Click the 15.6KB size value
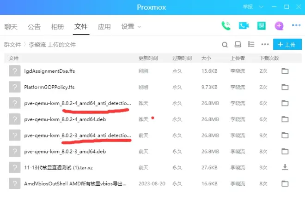 coord(209,71)
